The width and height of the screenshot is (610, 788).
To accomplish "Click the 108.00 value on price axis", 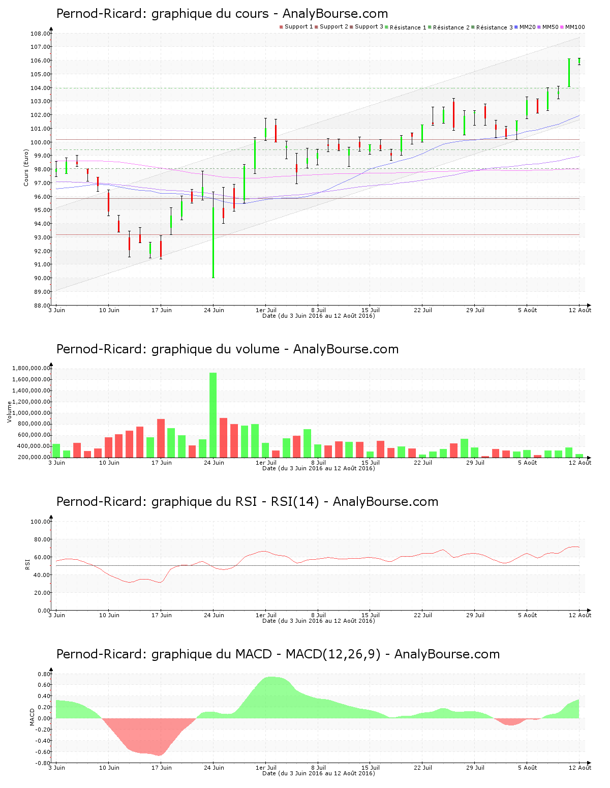I will pos(41,34).
